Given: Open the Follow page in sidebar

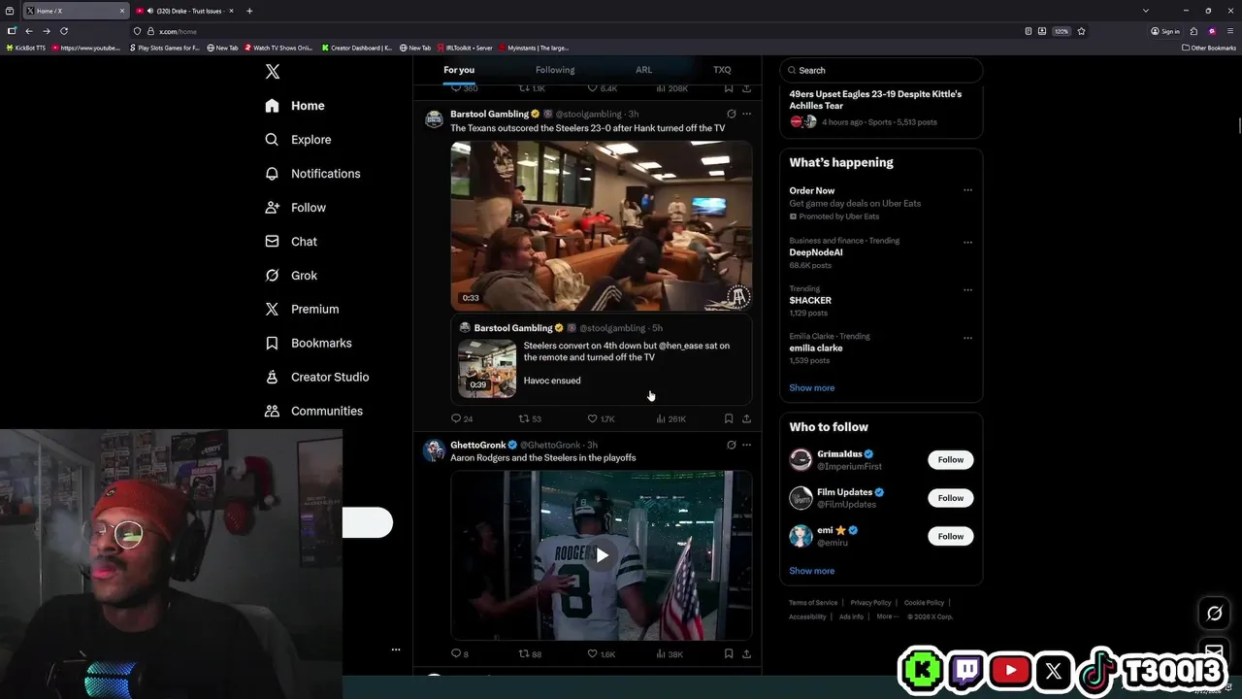Looking at the screenshot, I should pos(295,208).
